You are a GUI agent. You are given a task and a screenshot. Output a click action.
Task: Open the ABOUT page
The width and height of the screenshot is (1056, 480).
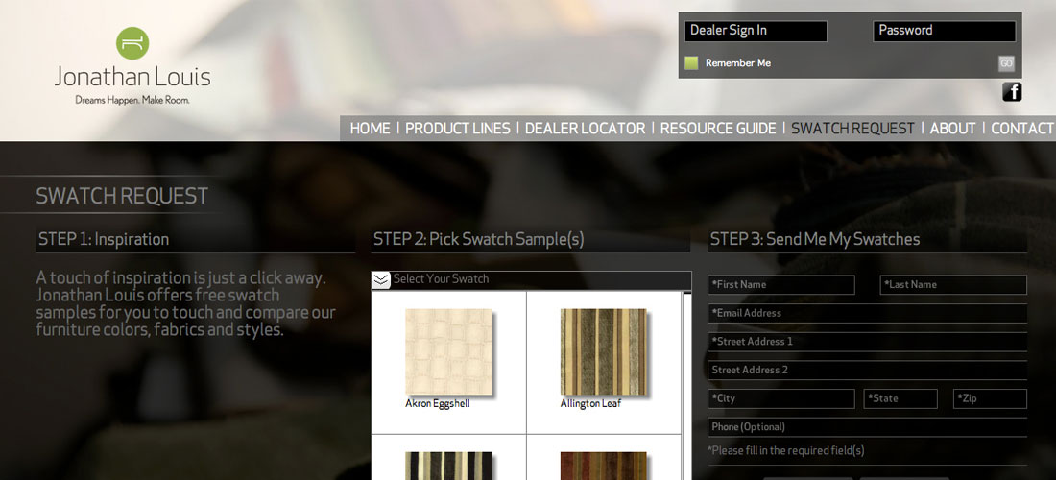(x=952, y=128)
